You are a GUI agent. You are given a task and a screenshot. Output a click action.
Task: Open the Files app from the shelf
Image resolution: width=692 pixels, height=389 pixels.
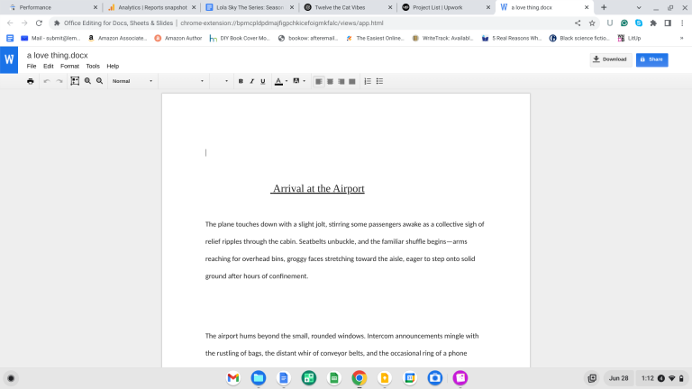point(259,378)
